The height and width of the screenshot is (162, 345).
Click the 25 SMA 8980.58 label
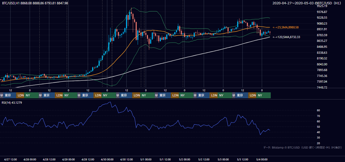(x=286, y=27)
